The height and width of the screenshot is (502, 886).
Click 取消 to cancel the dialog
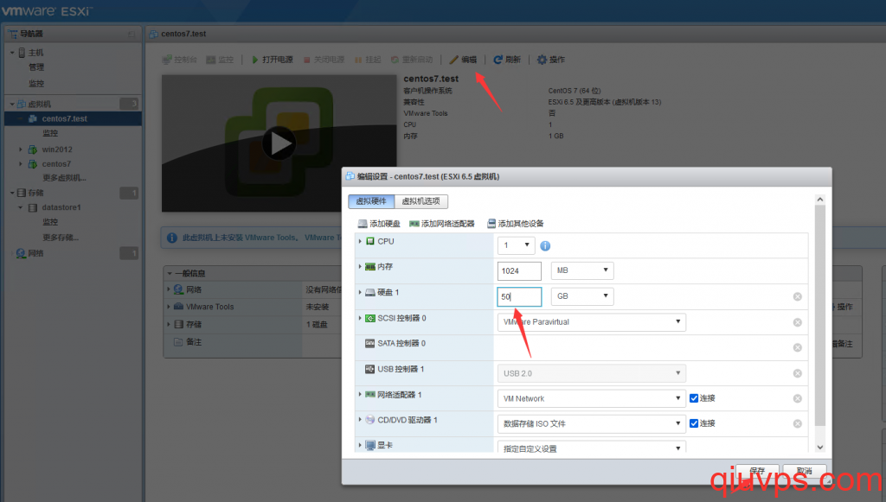[805, 472]
